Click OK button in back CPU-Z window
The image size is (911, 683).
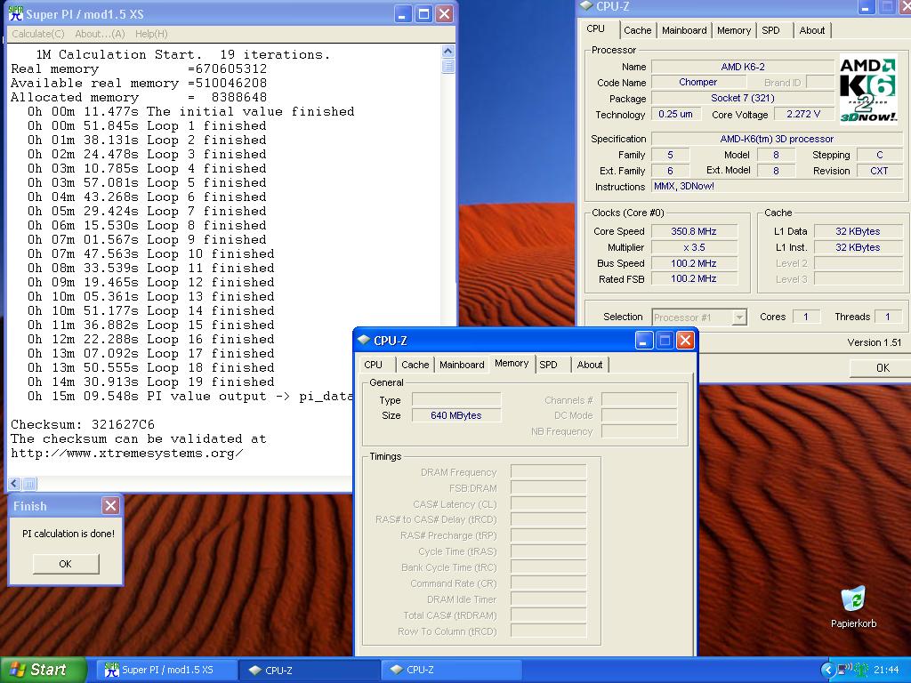(882, 367)
